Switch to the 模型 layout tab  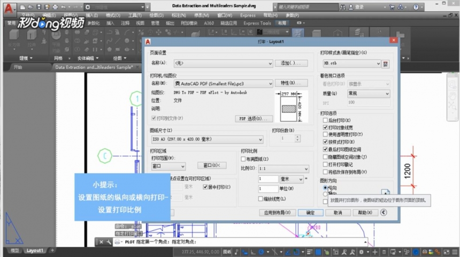[14, 251]
